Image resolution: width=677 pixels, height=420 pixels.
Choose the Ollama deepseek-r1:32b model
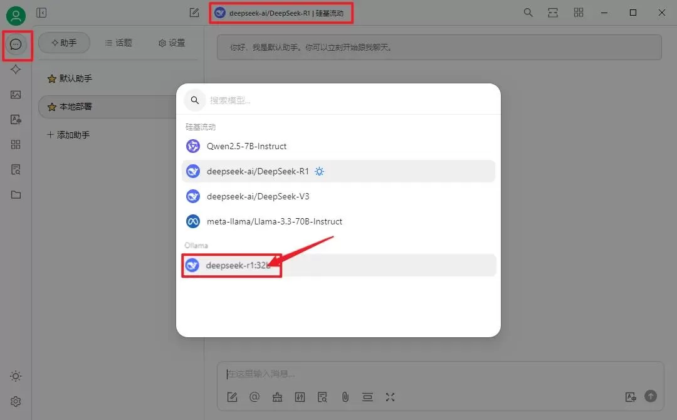click(x=338, y=265)
